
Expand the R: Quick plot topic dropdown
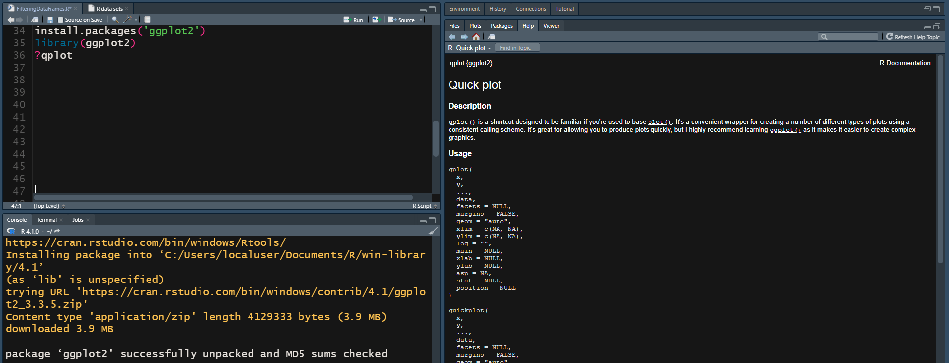(x=469, y=48)
